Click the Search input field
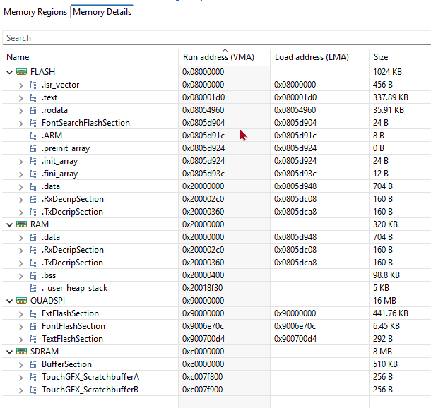Image resolution: width=431 pixels, height=408 pixels. [212, 38]
